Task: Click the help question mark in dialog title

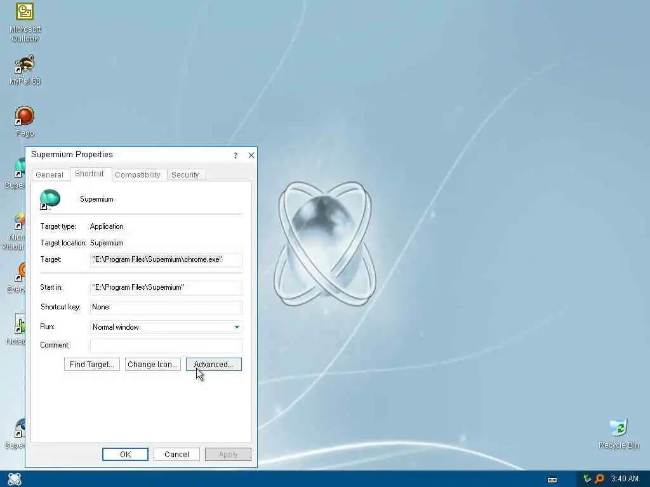Action: pos(235,155)
